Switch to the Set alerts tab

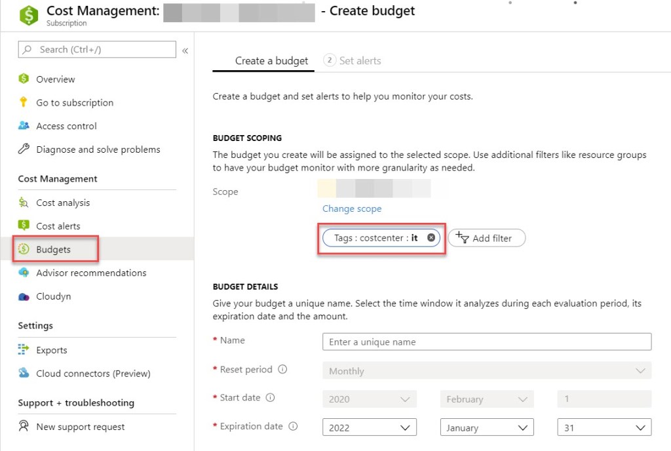[x=353, y=60]
